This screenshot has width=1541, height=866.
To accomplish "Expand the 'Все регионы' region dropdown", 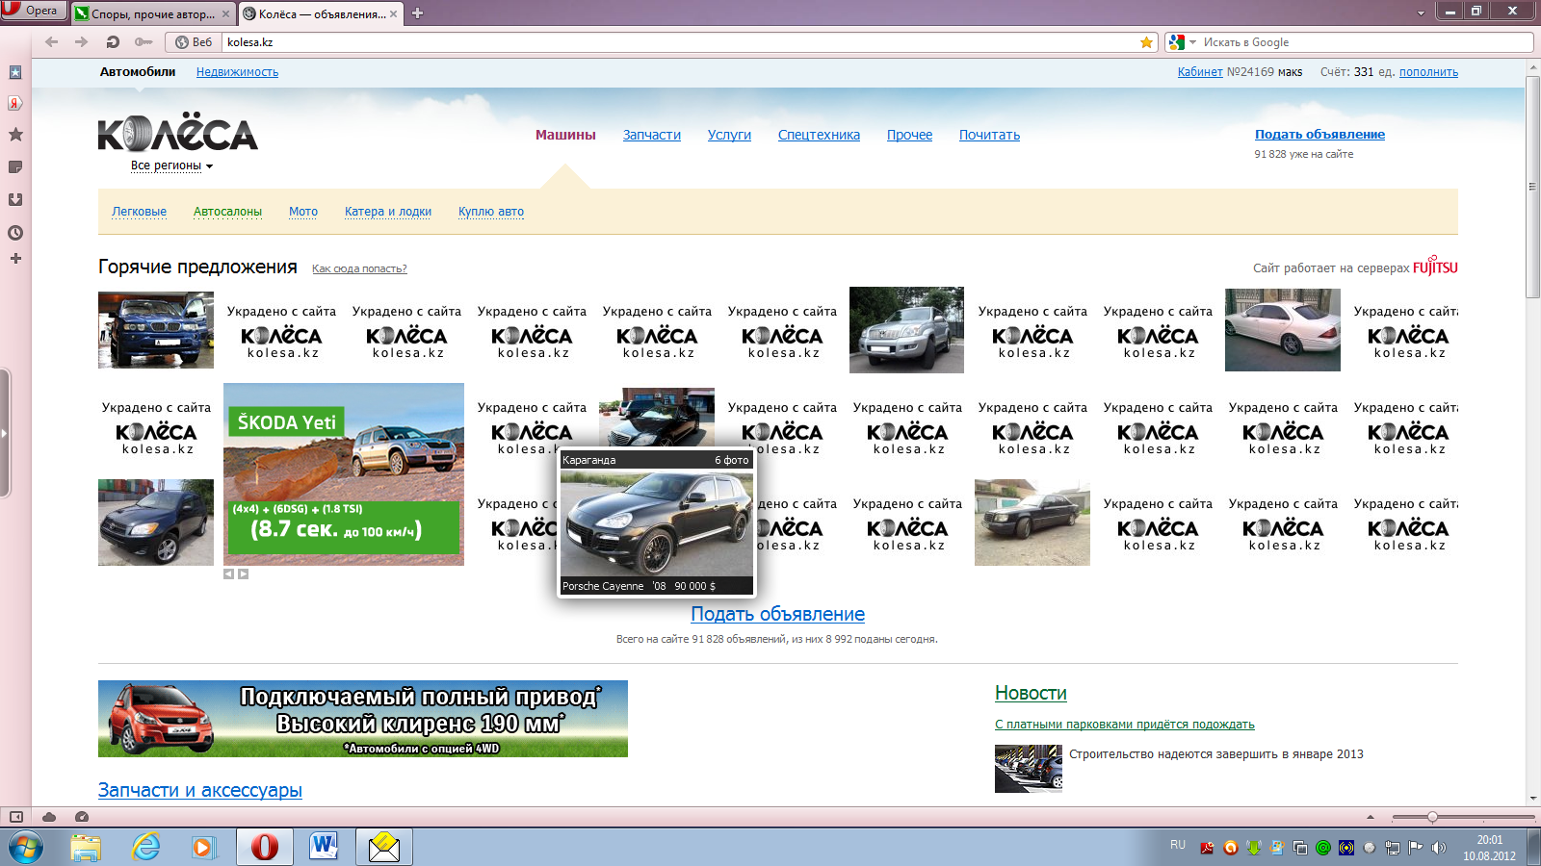I will [171, 166].
